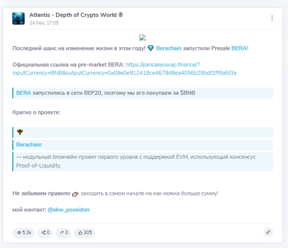
Task: Open the pancakeswap.finance pre-market URL
Action: [x=124, y=69]
